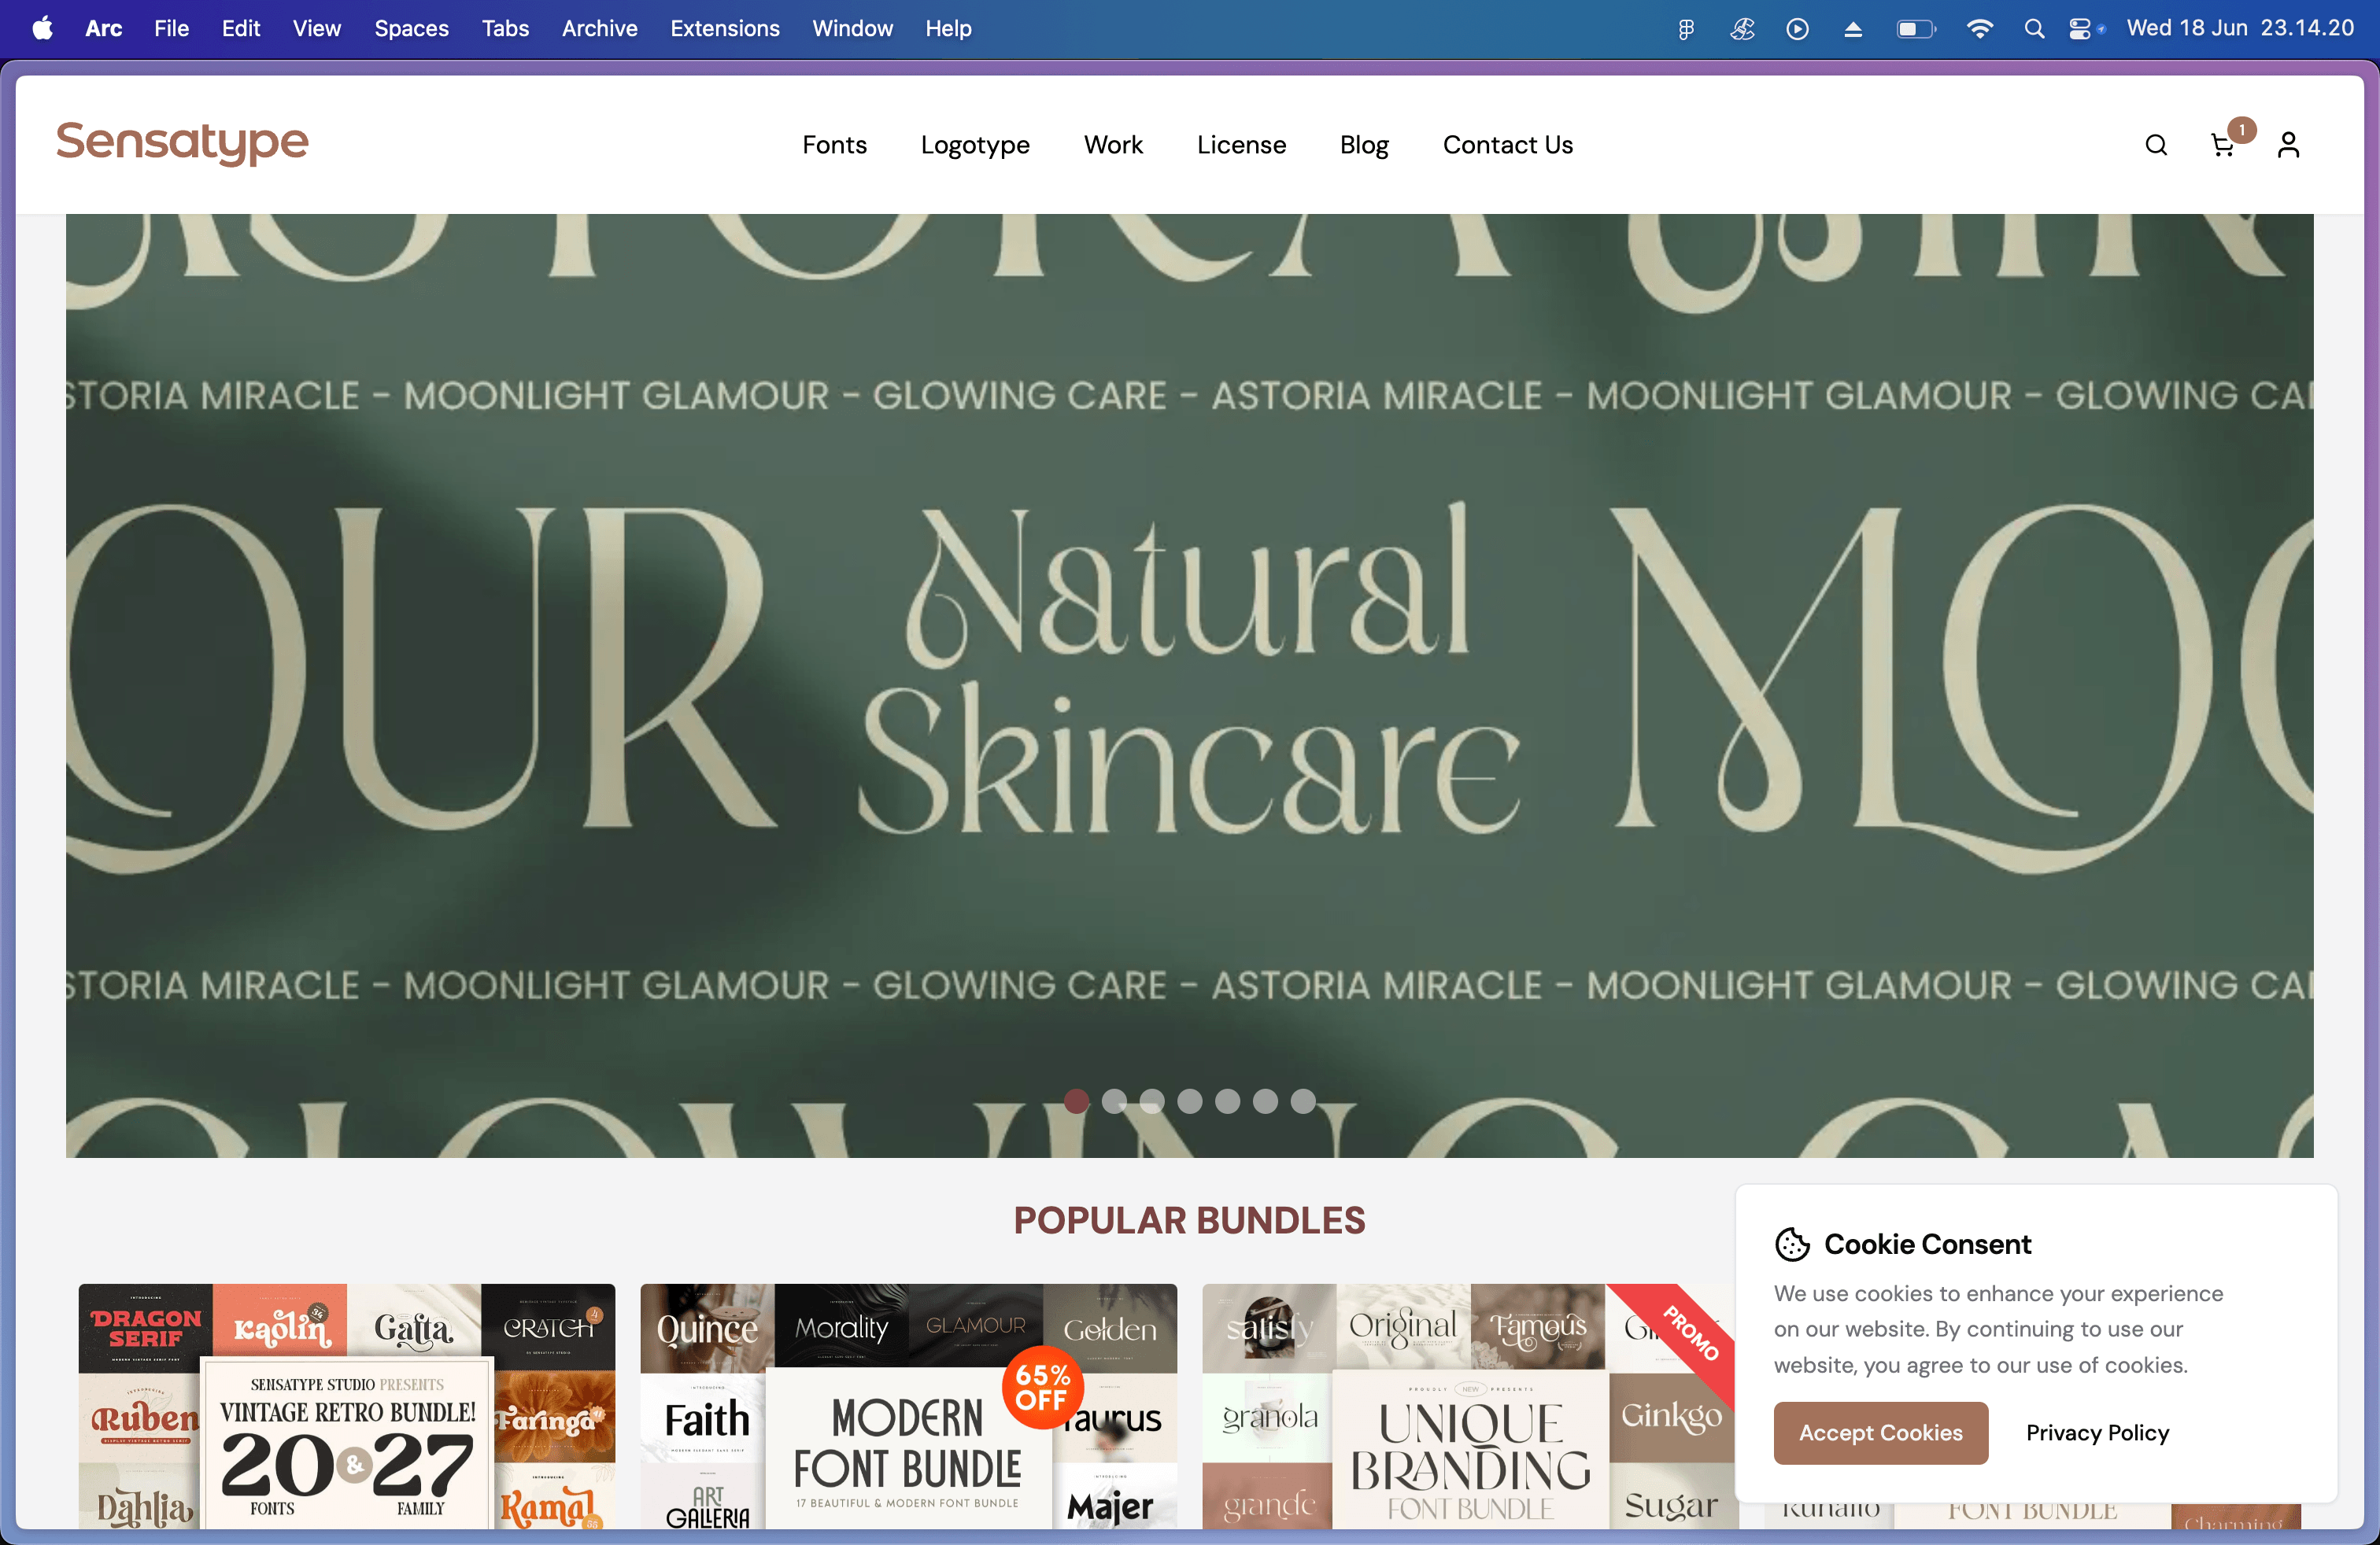Screen dimensions: 2380x1545
Task: Open the Logotype navigation link
Action: pyautogui.click(x=975, y=145)
